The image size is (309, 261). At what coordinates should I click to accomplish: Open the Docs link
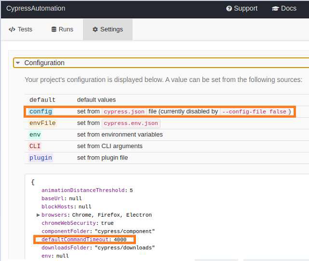(284, 9)
